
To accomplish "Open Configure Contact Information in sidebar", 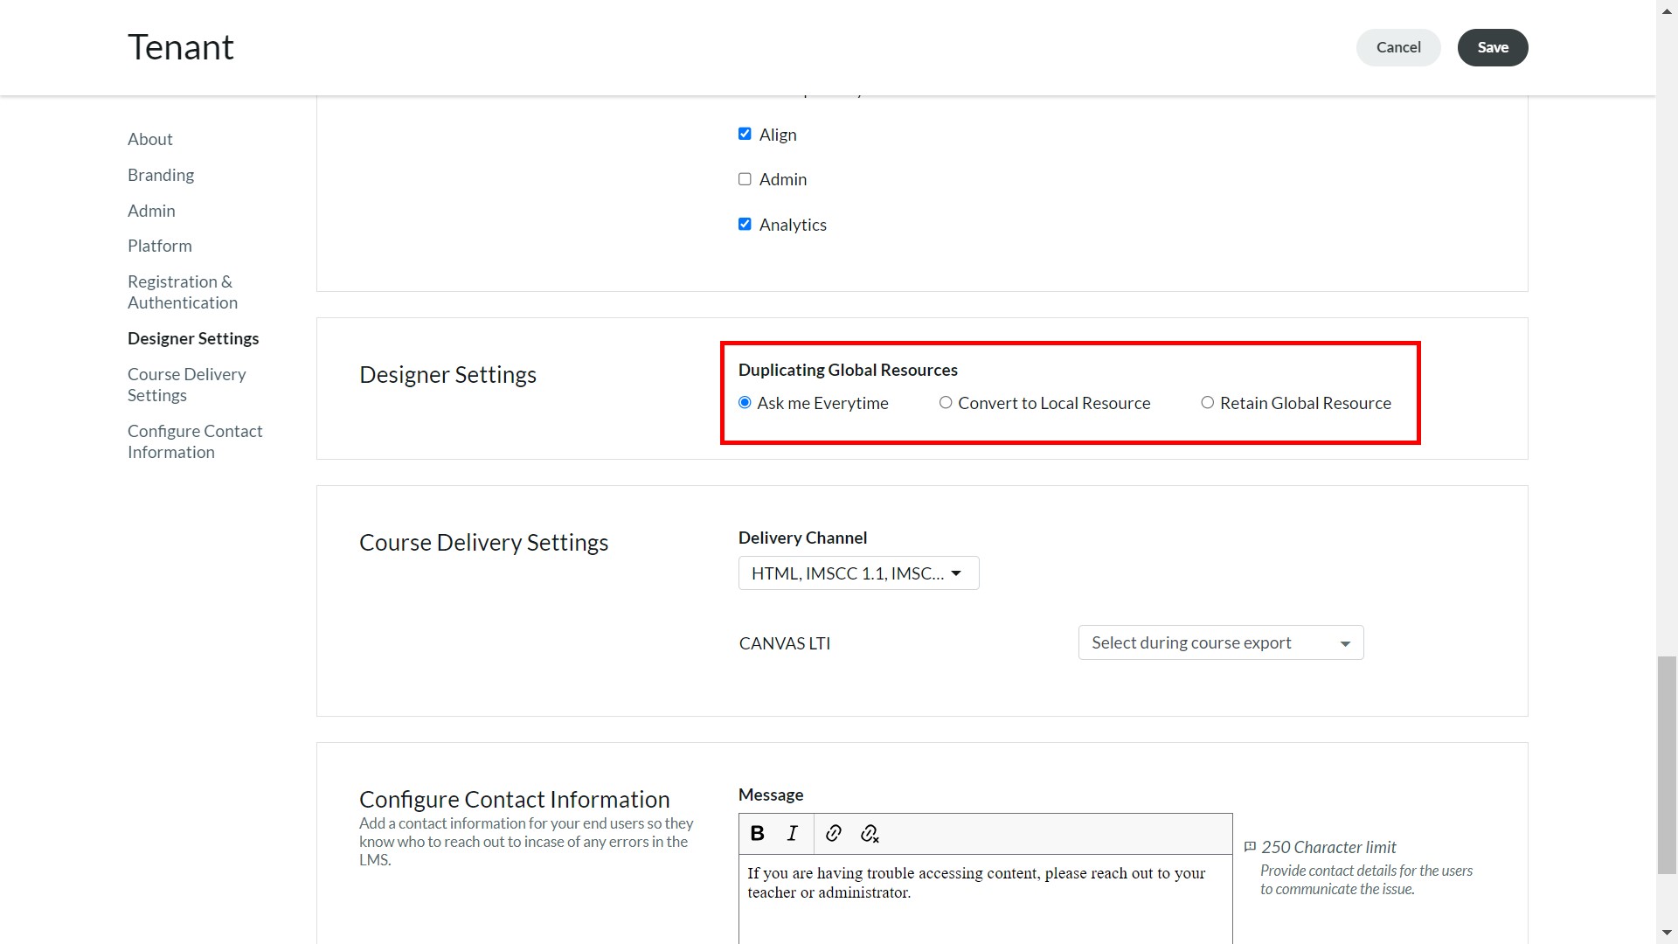I will [x=195, y=441].
